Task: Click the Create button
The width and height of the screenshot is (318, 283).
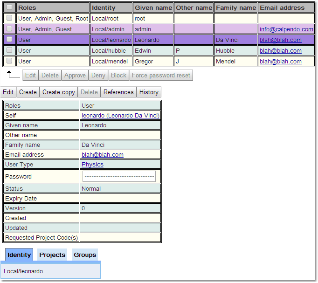Action: [x=28, y=92]
